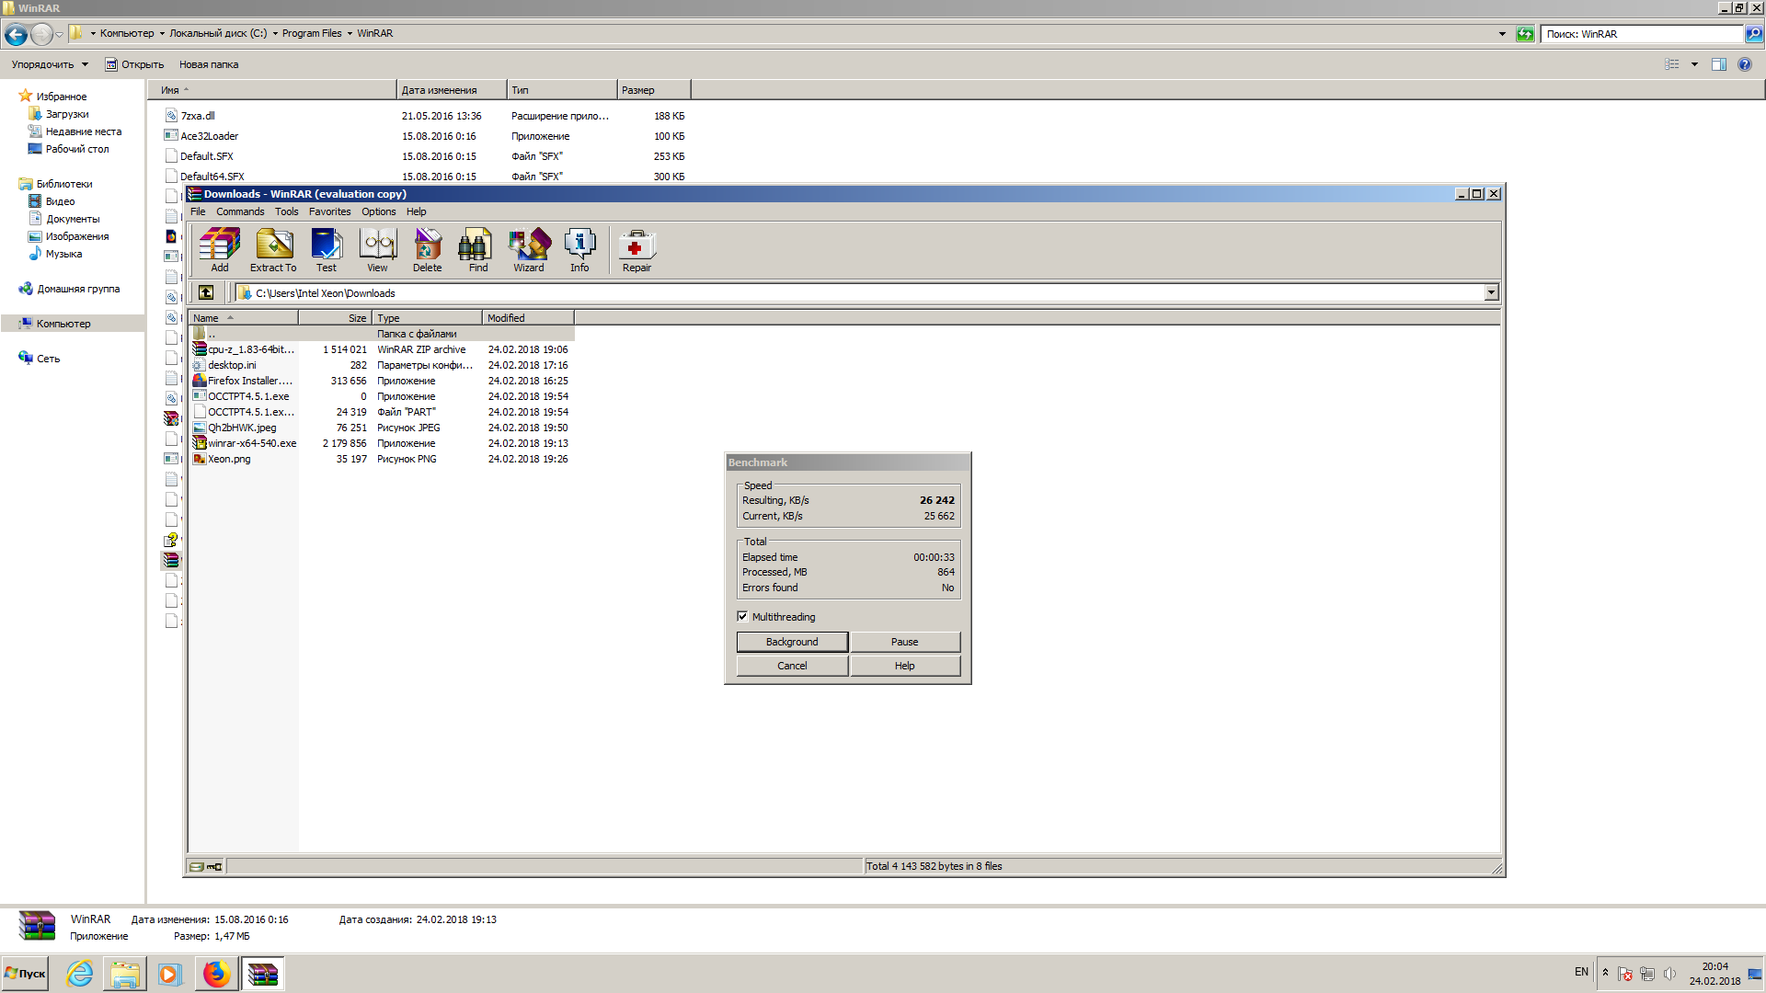Image resolution: width=1766 pixels, height=993 pixels.
Task: Click the password key status bar icon
Action: [x=214, y=866]
